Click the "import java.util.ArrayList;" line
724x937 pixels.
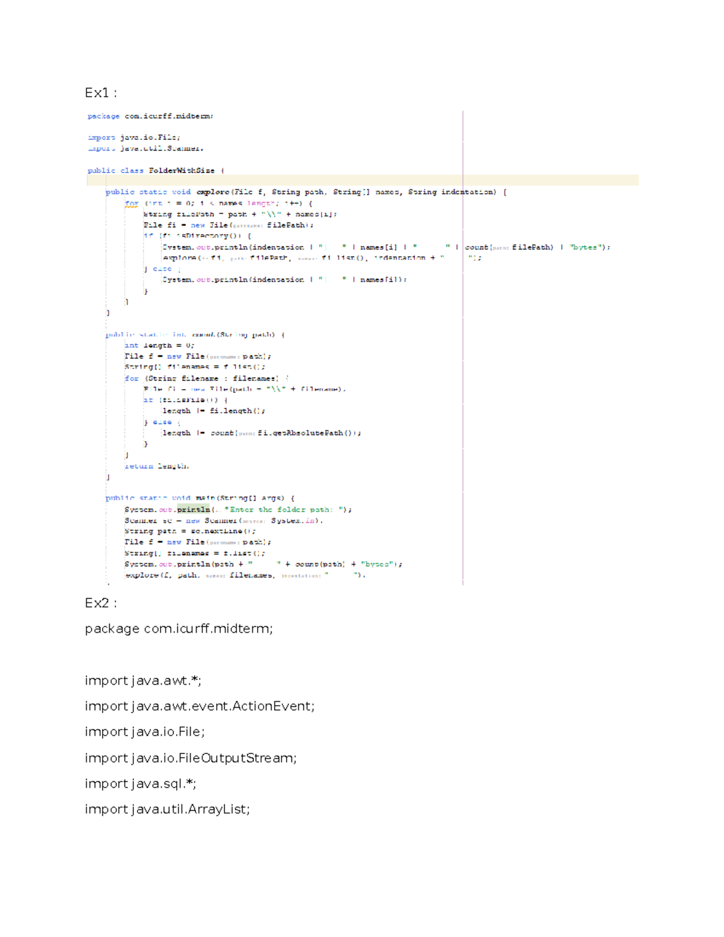click(x=167, y=808)
